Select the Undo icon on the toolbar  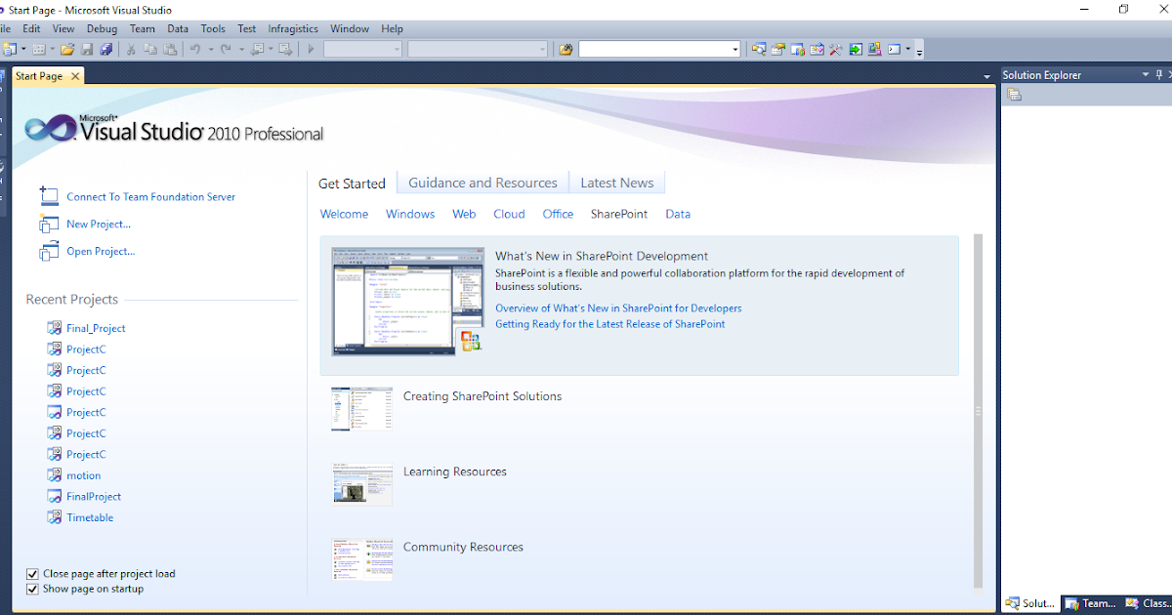[196, 49]
